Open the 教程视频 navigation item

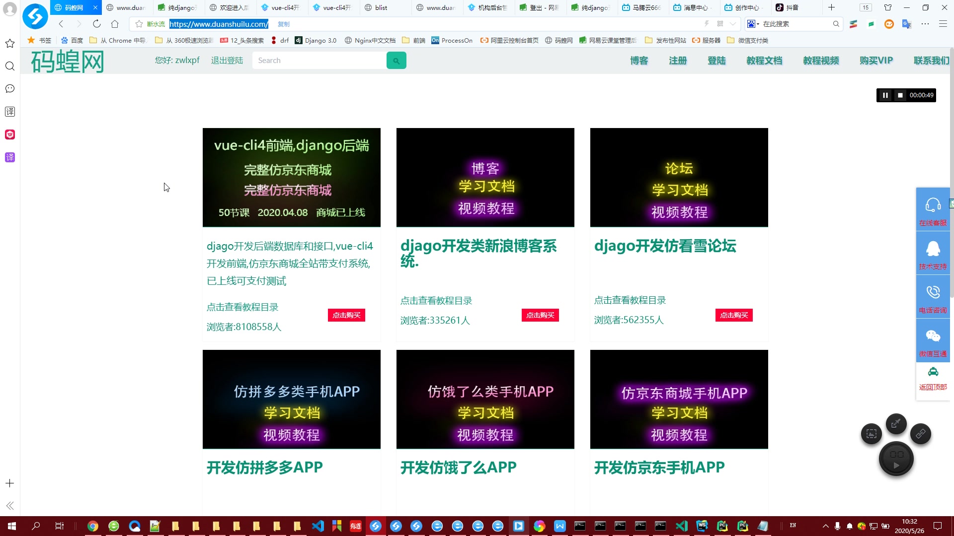[821, 61]
